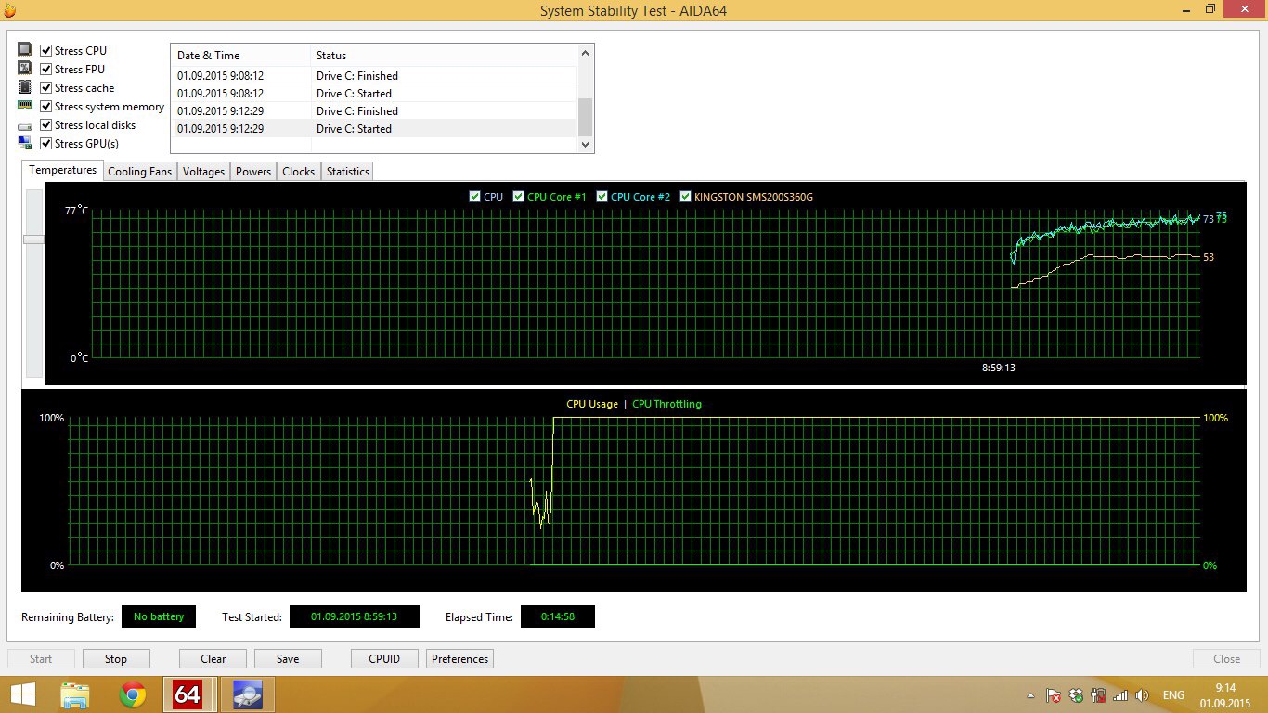This screenshot has width=1268, height=713.
Task: Click the taskbar icon right of AIDA64
Action: (x=247, y=694)
